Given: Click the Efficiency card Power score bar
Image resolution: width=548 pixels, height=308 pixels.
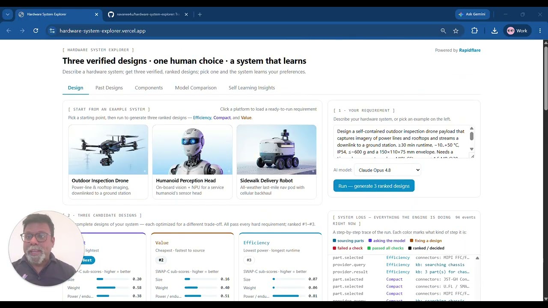Looking at the screenshot, I should tap(289, 296).
